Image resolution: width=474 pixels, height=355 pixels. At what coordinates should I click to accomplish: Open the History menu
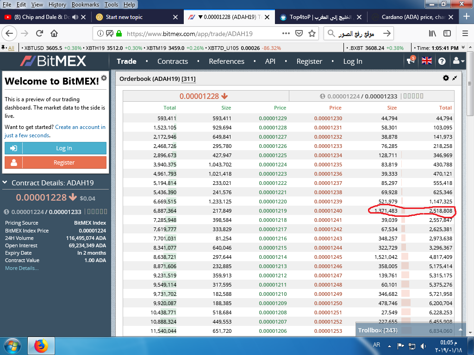tap(57, 5)
